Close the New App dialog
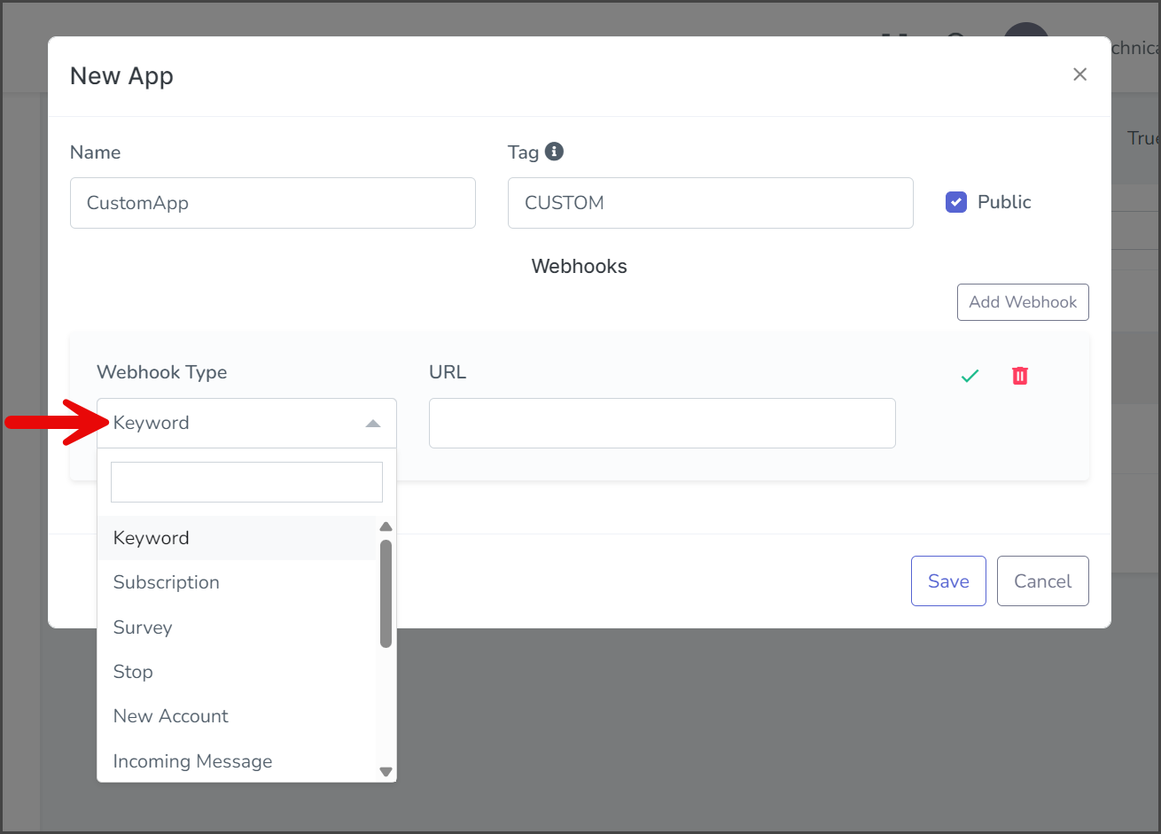 tap(1079, 74)
